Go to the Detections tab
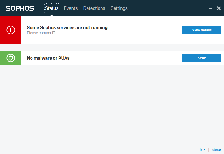 [x=94, y=8]
